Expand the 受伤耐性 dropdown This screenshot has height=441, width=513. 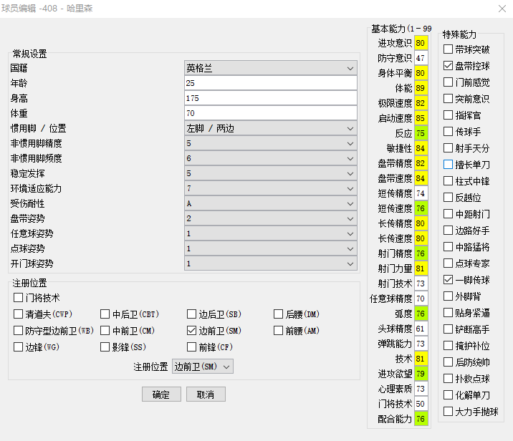pos(271,203)
